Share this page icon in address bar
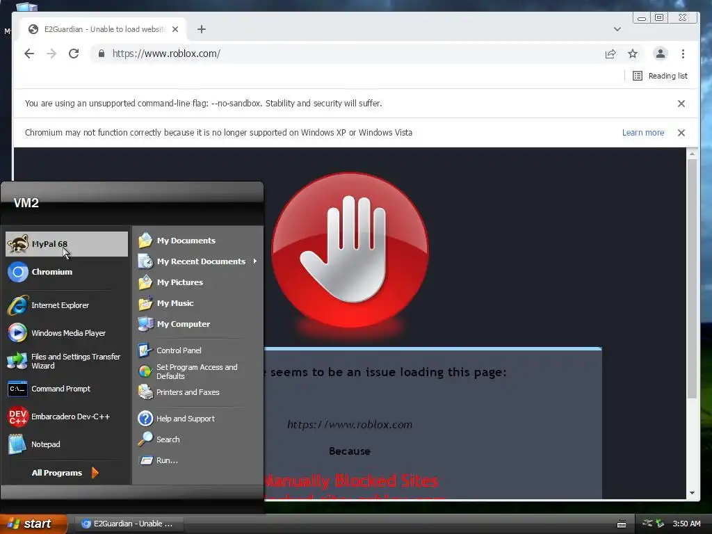Viewport: 712px width, 534px height. pos(610,54)
